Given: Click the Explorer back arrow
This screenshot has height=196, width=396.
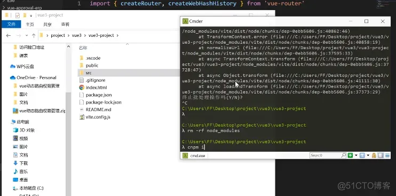Looking at the screenshot, I should coord(9,36).
